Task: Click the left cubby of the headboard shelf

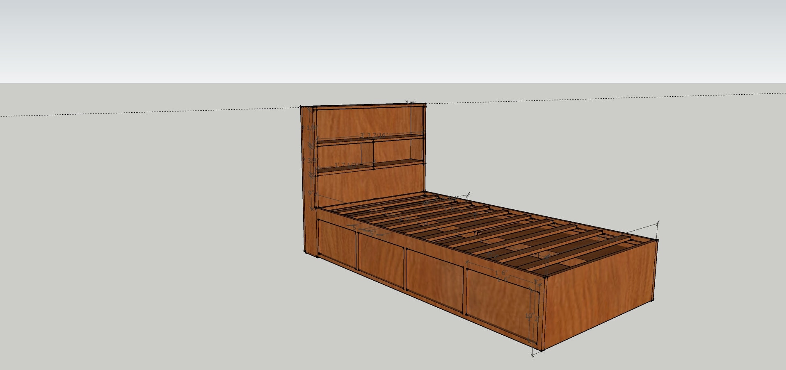Action: coord(339,155)
